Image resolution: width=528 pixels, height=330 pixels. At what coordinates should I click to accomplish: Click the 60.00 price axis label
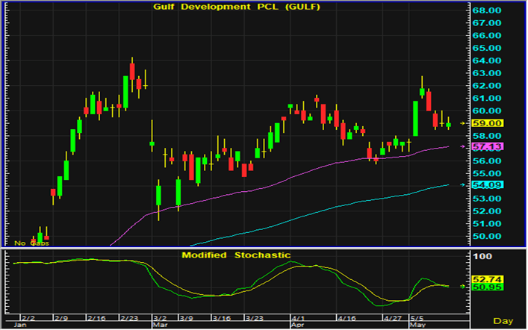coord(487,110)
